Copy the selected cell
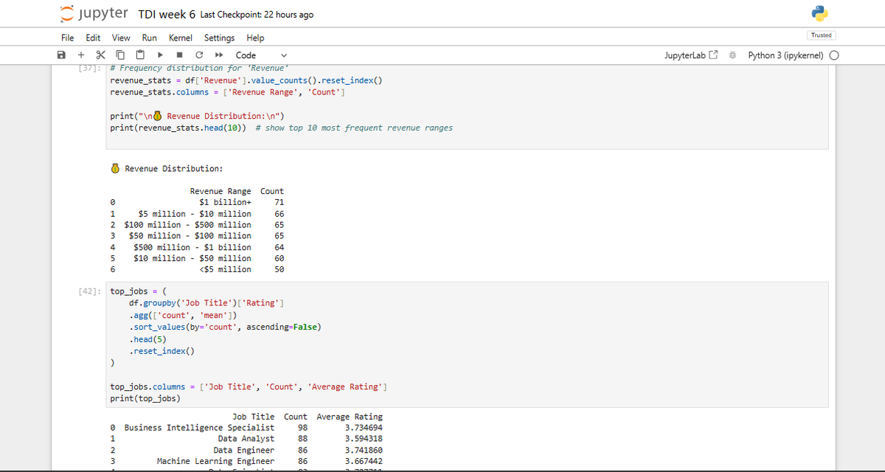The width and height of the screenshot is (885, 472). pos(119,55)
